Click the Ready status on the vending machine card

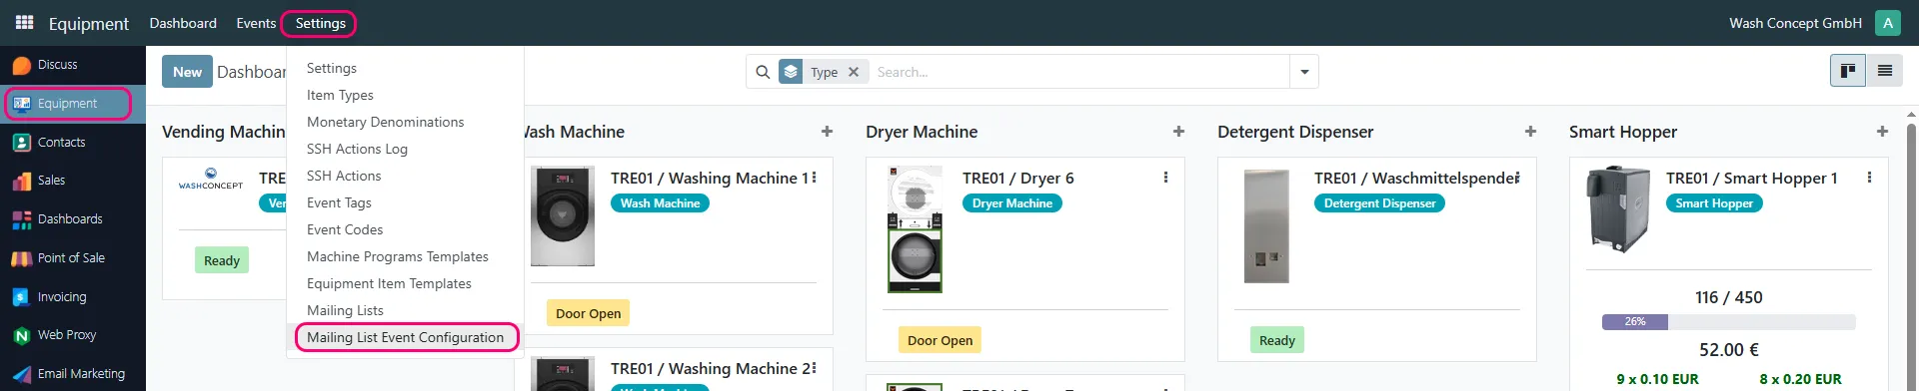pos(222,260)
